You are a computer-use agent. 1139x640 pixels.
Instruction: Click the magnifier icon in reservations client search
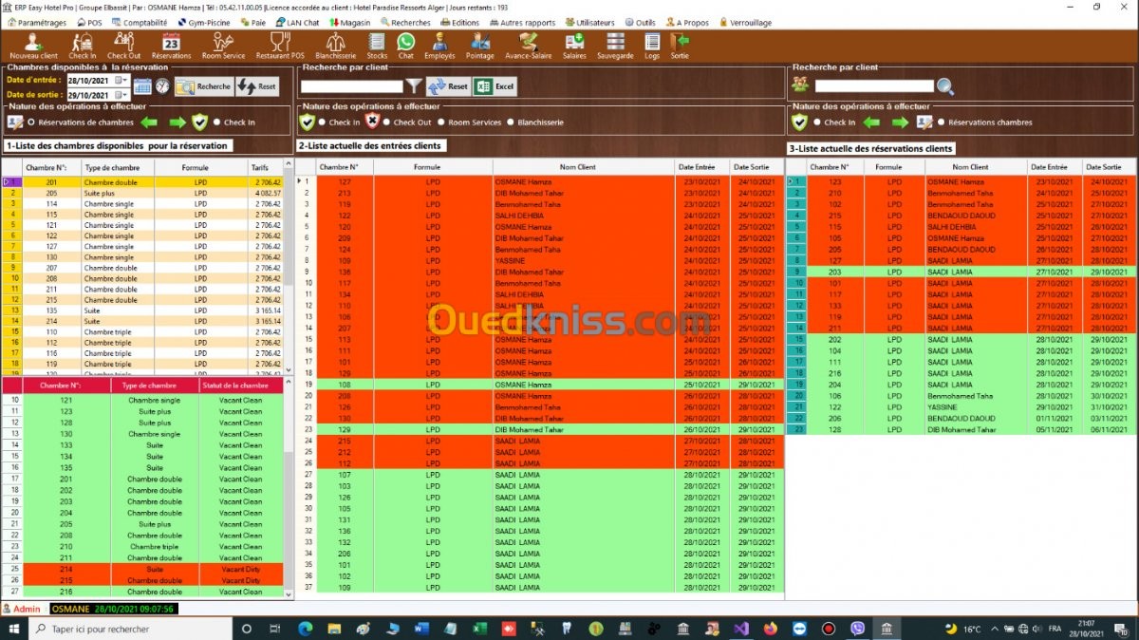pyautogui.click(x=945, y=86)
